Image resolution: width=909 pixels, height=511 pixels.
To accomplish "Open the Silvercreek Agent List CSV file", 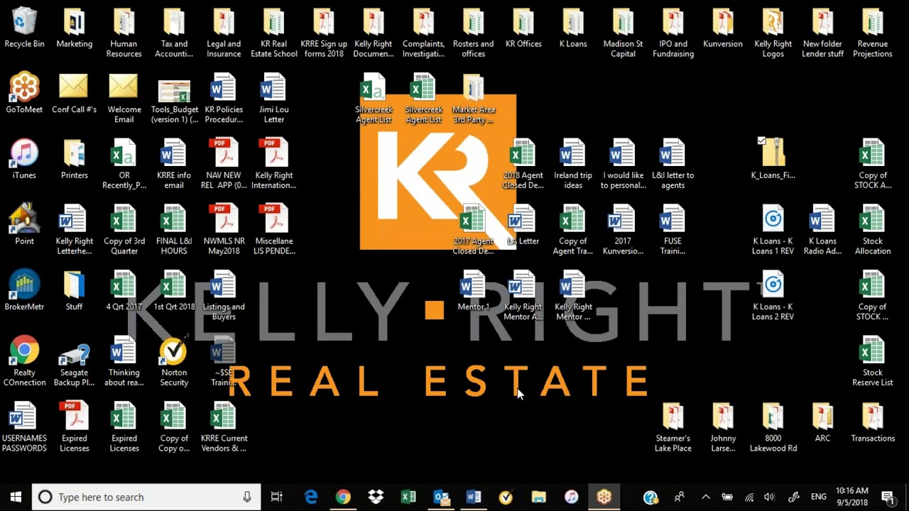I will click(374, 98).
